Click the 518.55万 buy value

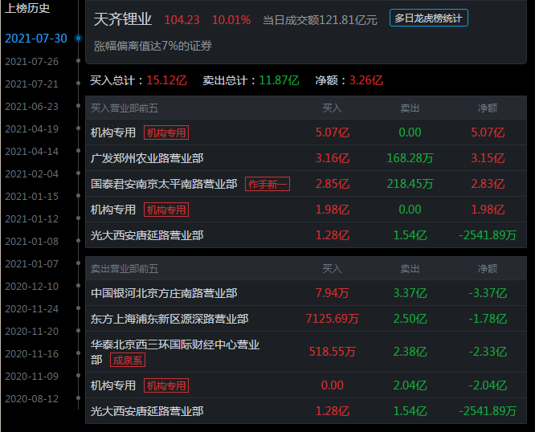point(333,352)
